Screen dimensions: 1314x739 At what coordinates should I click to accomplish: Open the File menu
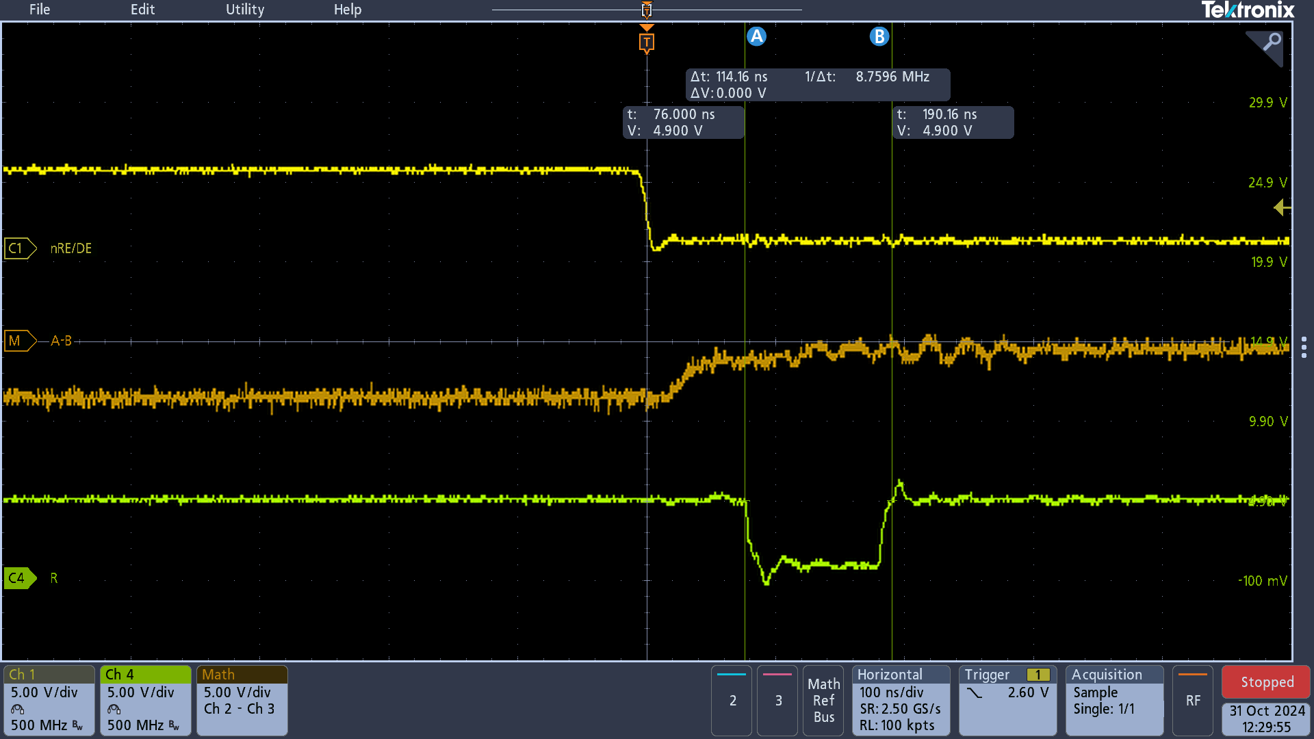tap(39, 10)
